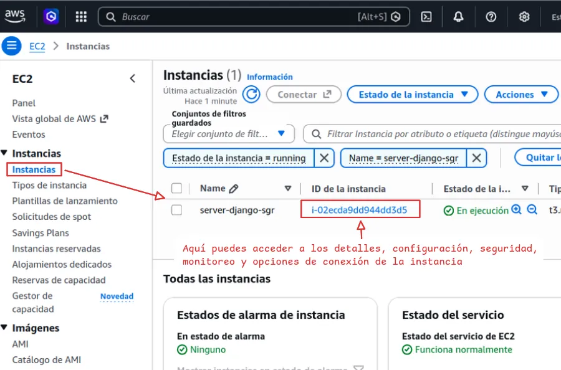Remove the running state filter

pos(324,158)
